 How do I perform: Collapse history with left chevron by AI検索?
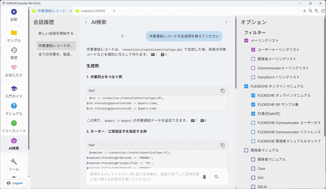pyautogui.click(x=86, y=22)
